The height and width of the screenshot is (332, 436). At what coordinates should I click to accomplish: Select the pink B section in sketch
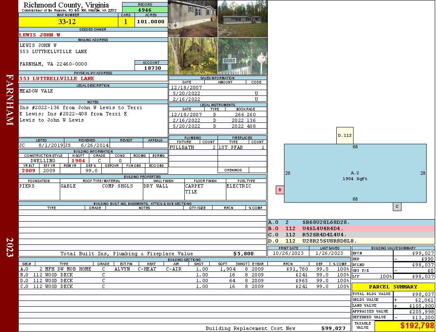280,190
